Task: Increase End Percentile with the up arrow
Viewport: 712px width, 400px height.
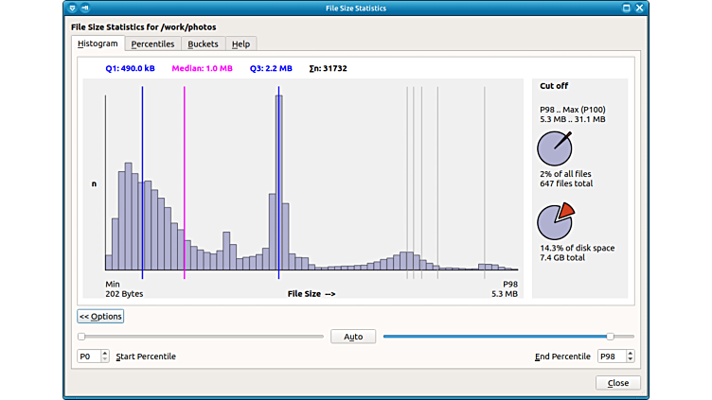Action: [x=630, y=353]
